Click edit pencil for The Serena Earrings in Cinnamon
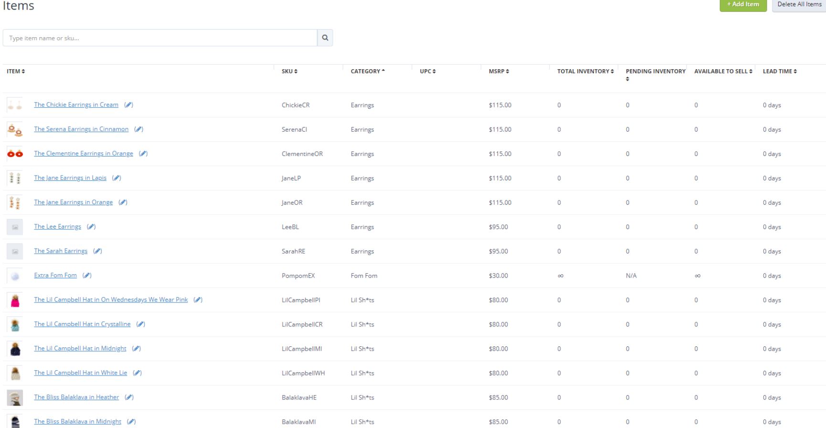The height and width of the screenshot is (428, 826). click(139, 129)
